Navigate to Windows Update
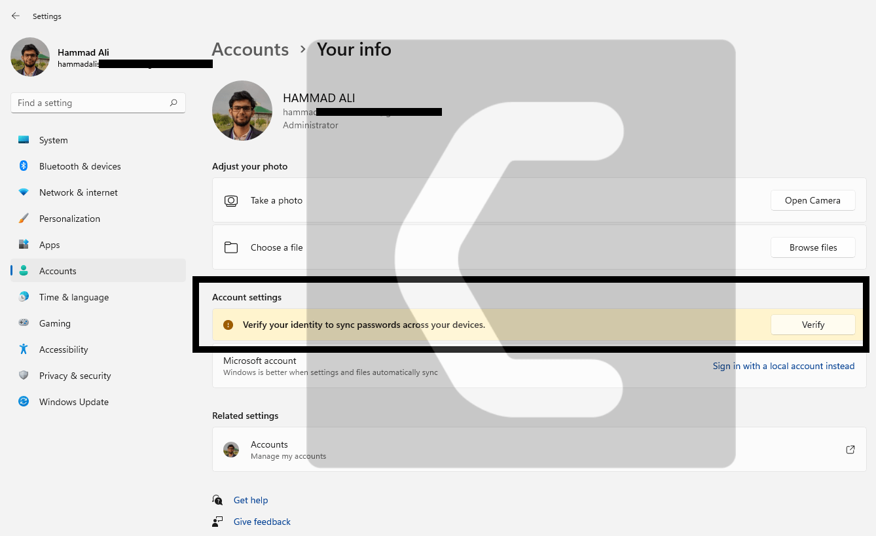The image size is (876, 536). (98, 402)
